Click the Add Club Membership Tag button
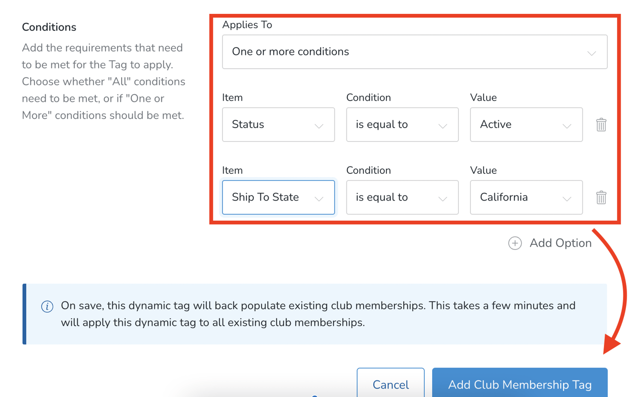 click(x=520, y=385)
